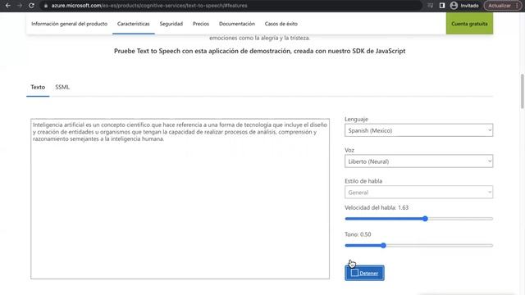Click the Pruebe Text to Speech heading
Image resolution: width=525 pixels, height=295 pixels.
[259, 51]
